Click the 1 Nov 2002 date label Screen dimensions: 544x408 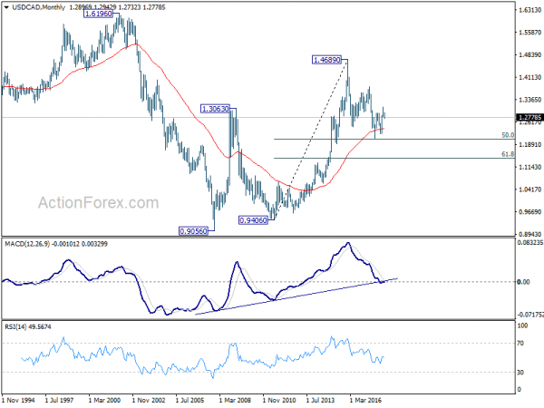149,401
